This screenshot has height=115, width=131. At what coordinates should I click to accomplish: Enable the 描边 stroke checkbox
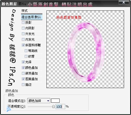pyautogui.click(x=23, y=85)
